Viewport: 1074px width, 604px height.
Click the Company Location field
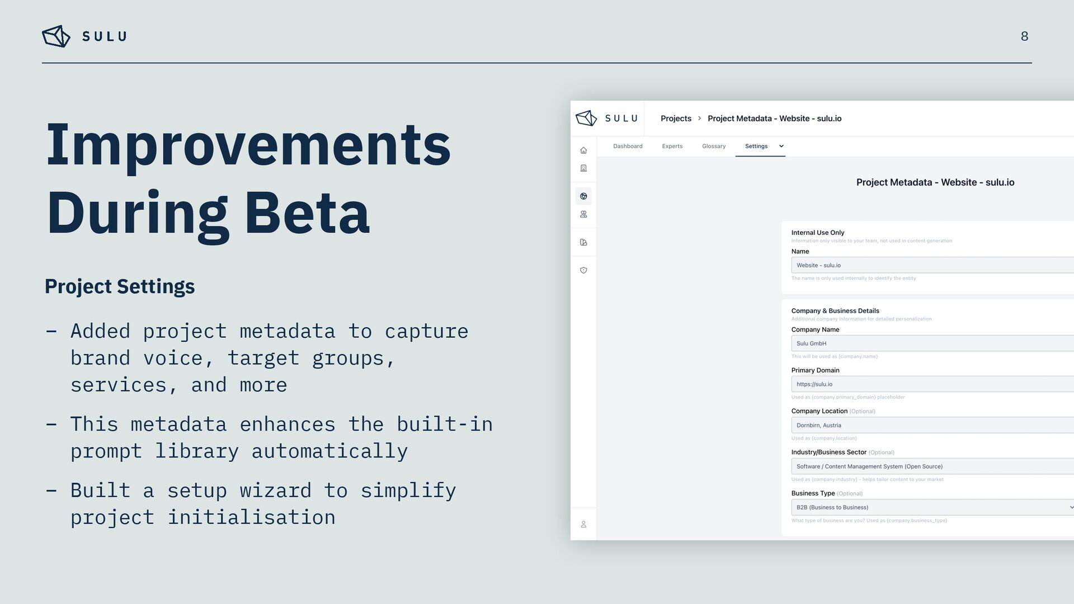pos(932,425)
